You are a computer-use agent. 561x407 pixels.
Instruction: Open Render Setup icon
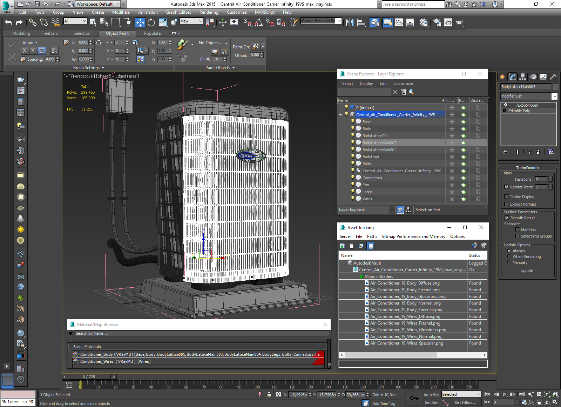pyautogui.click(x=437, y=22)
